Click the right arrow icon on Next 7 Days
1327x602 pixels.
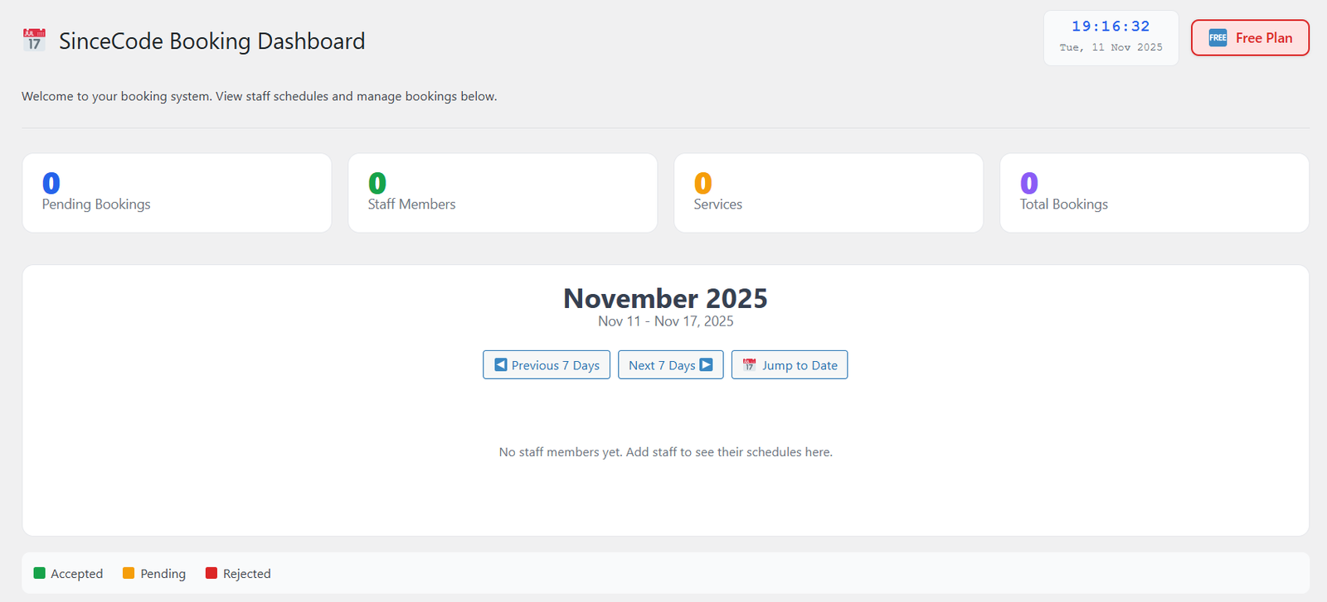(706, 364)
